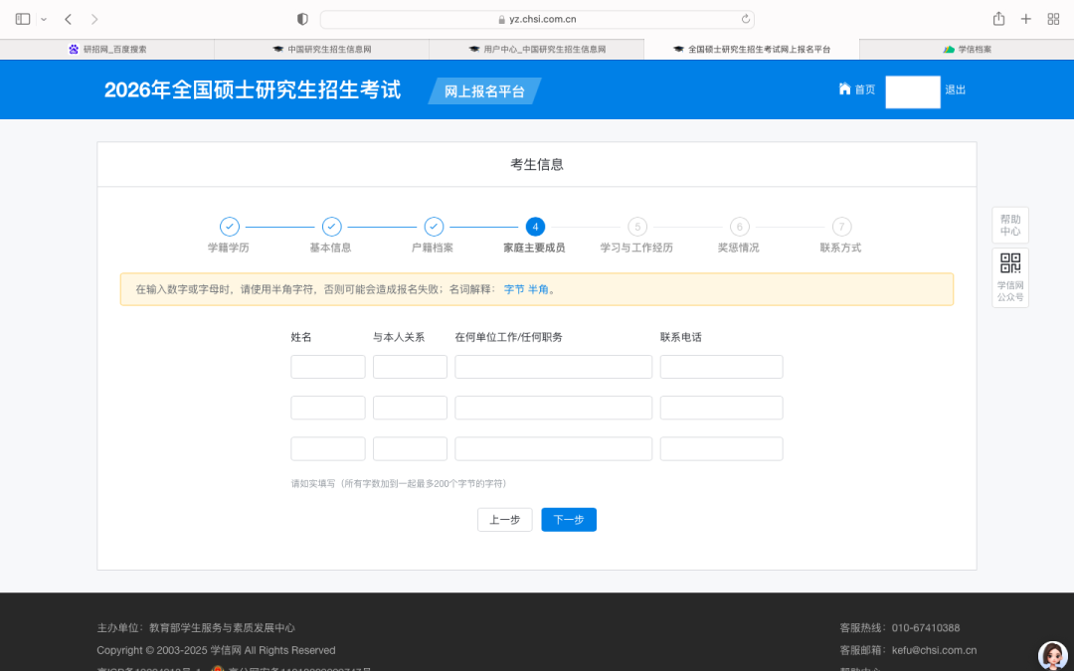Open the Share icon in Safari toolbar

pos(998,19)
